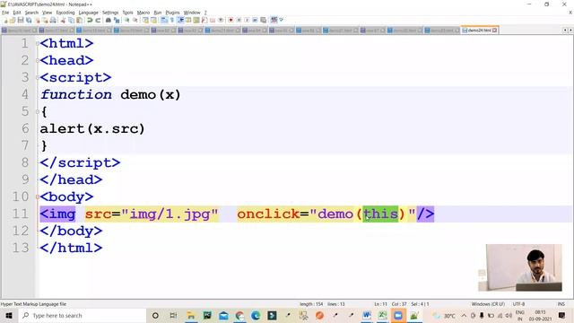Click the Paste toolbar icon

tap(79, 20)
